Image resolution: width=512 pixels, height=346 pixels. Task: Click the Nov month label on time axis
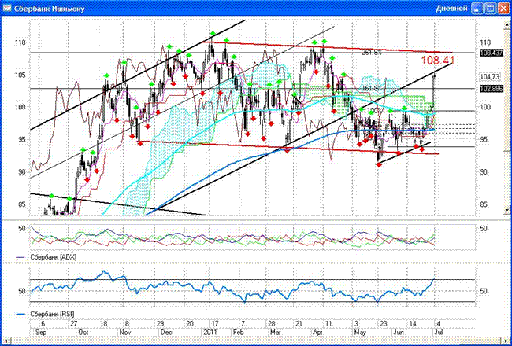pos(125,332)
